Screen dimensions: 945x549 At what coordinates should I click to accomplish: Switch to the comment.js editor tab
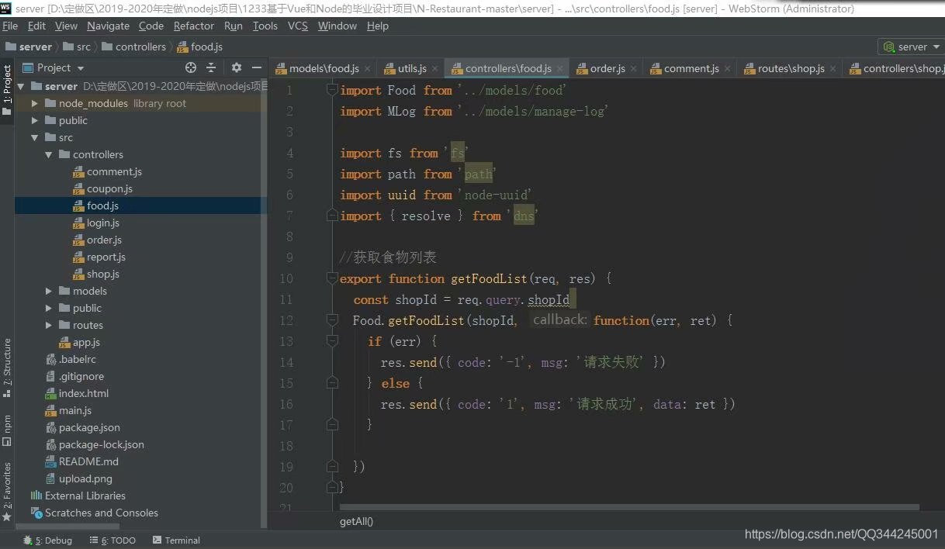click(691, 68)
